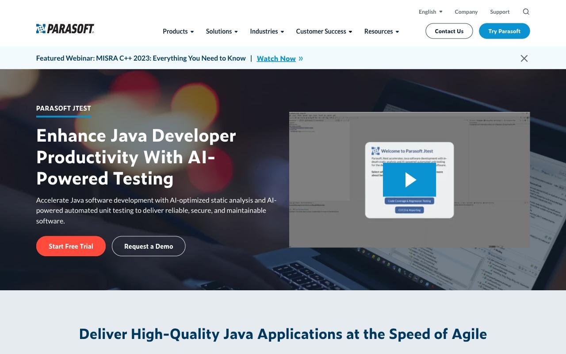Screen dimensions: 566x354
Task: Expand the Resources menu
Action: pyautogui.click(x=382, y=31)
